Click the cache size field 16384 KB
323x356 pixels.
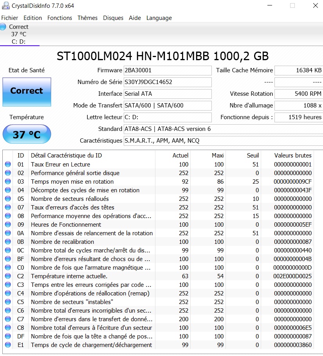click(299, 70)
